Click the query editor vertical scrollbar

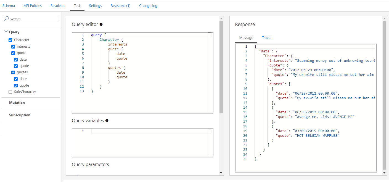[221, 66]
